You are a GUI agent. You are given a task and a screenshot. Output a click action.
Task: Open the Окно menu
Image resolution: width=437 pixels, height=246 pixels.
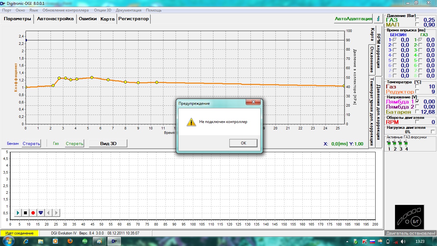(x=20, y=10)
